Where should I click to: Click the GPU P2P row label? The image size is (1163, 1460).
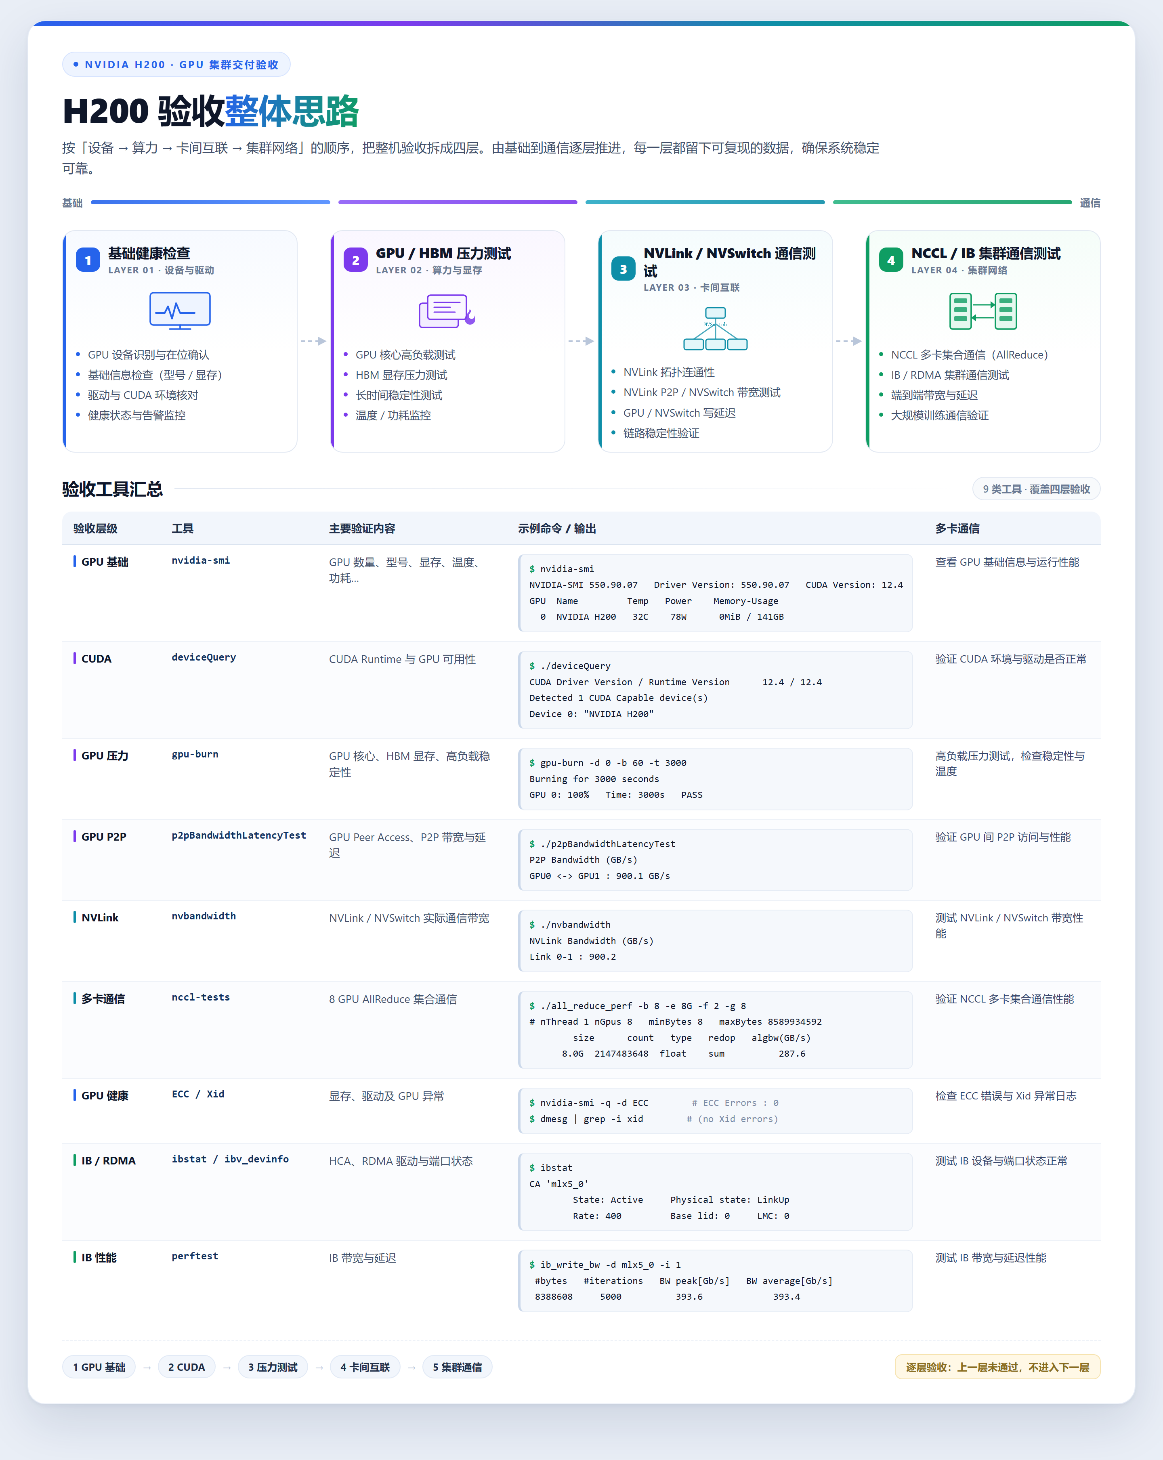point(104,837)
